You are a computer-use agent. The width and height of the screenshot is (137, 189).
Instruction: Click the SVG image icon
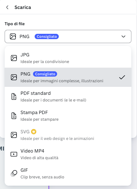pyautogui.click(x=14, y=135)
